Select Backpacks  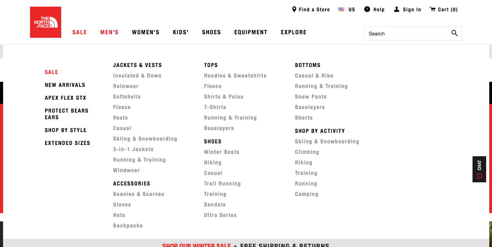[x=128, y=226]
